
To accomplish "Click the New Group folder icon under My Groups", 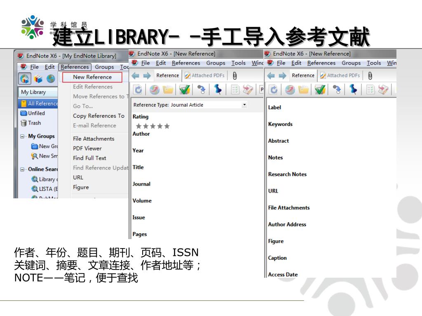I will coord(35,146).
